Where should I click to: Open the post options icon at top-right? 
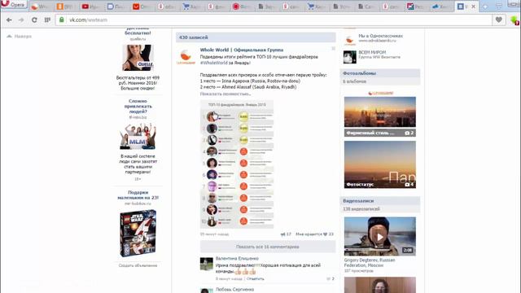[x=333, y=49]
